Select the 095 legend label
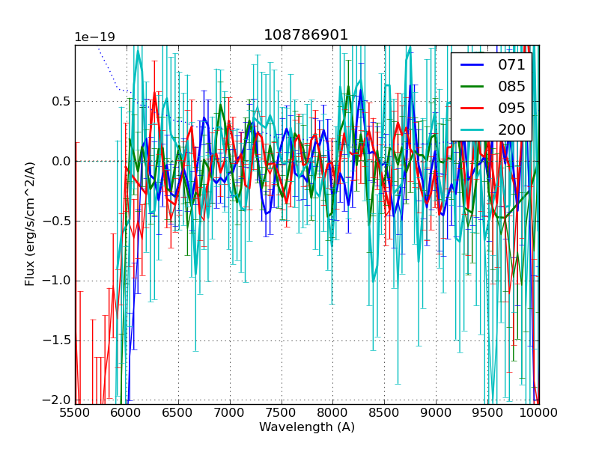The image size is (599, 449). (512, 108)
